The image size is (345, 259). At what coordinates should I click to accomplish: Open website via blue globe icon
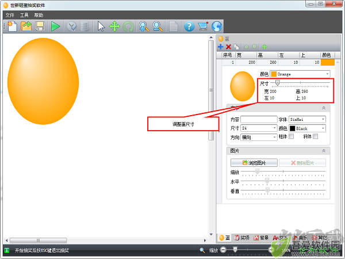point(217,26)
